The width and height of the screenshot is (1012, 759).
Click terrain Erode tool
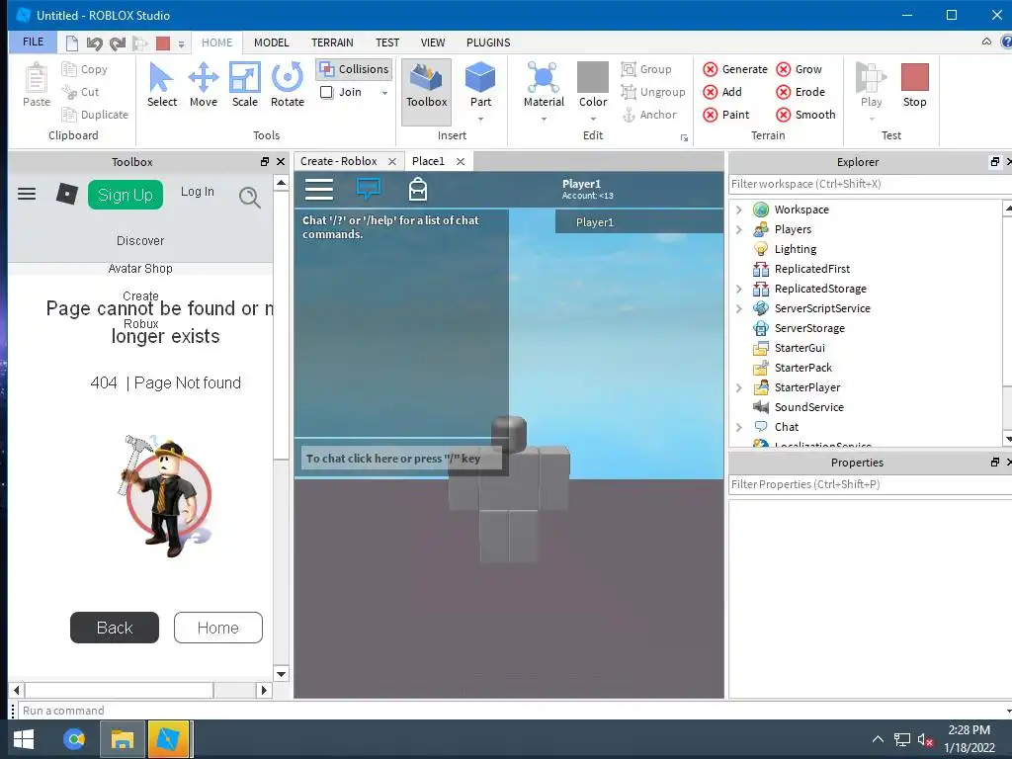(x=801, y=92)
